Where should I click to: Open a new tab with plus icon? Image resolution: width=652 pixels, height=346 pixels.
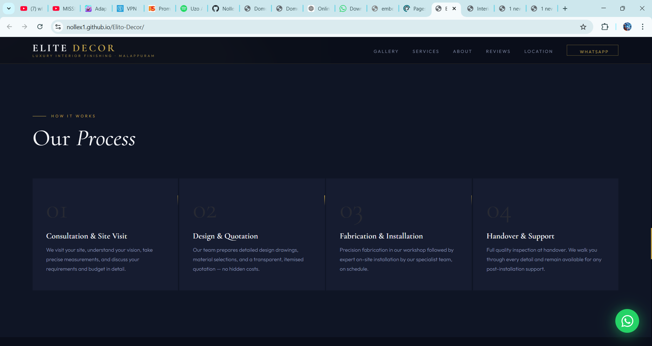pyautogui.click(x=565, y=9)
